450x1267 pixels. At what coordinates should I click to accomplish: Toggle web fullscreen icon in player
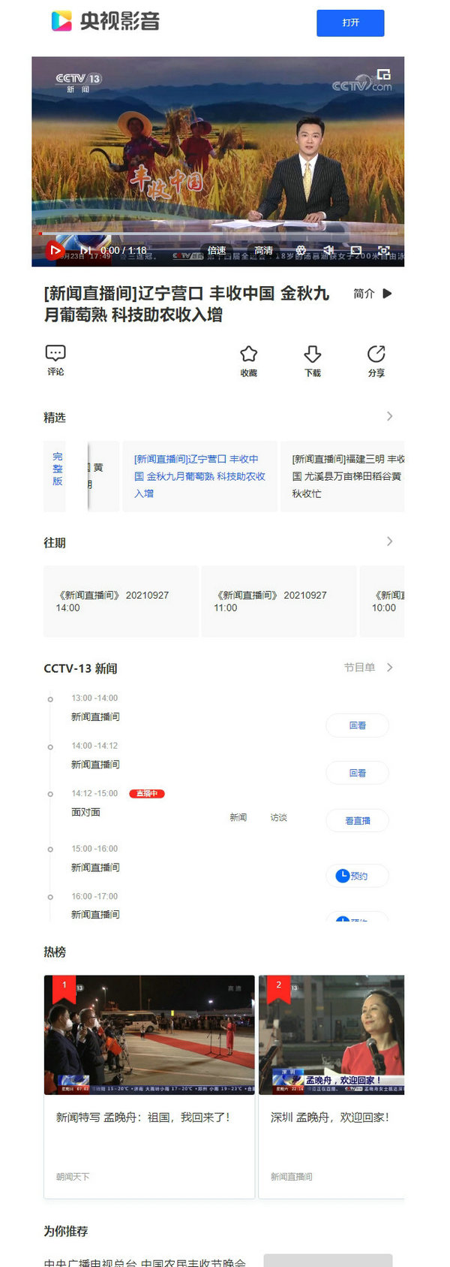pyautogui.click(x=356, y=250)
